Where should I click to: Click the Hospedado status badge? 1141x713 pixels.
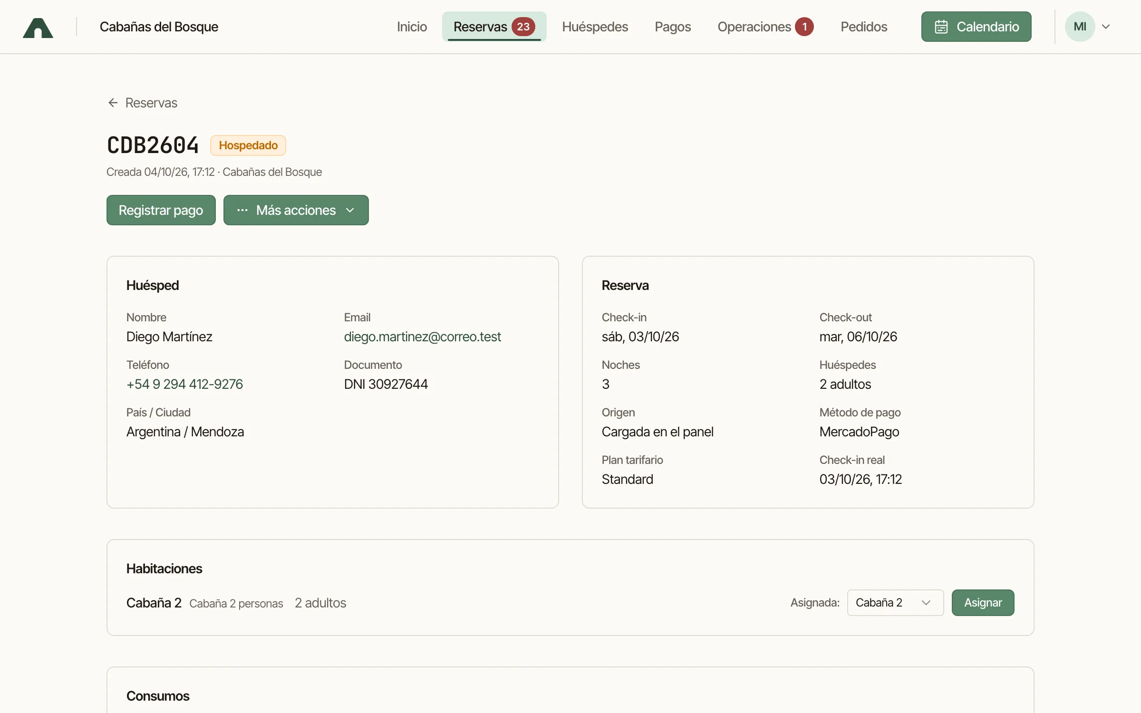[x=248, y=145]
